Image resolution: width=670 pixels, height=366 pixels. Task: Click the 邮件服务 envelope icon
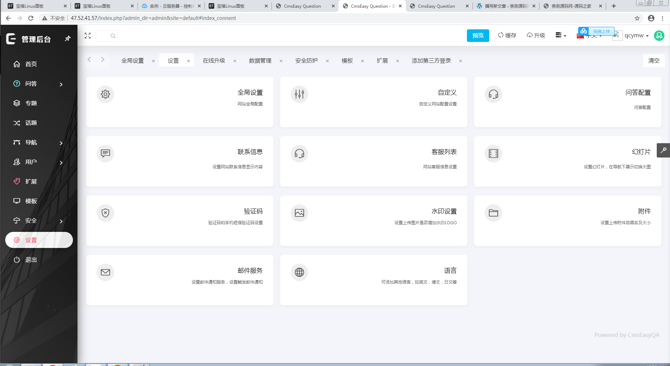105,272
